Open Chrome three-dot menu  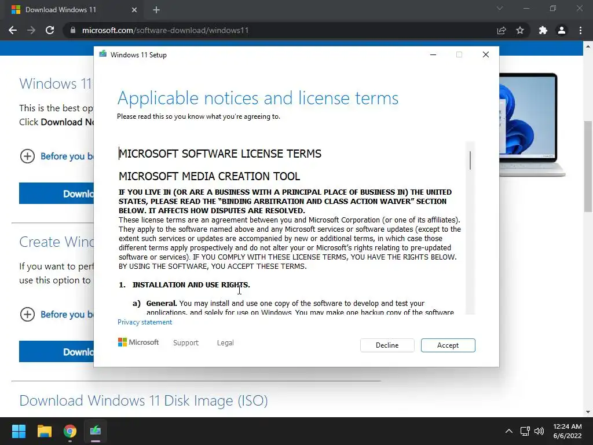(580, 30)
